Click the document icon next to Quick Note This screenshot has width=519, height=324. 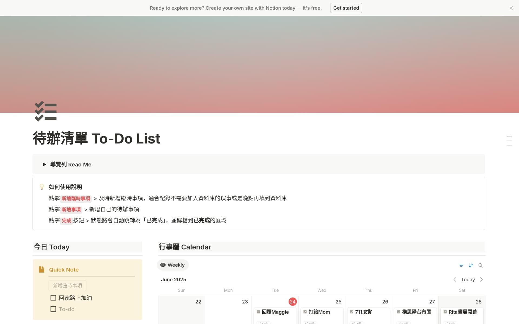[42, 269]
